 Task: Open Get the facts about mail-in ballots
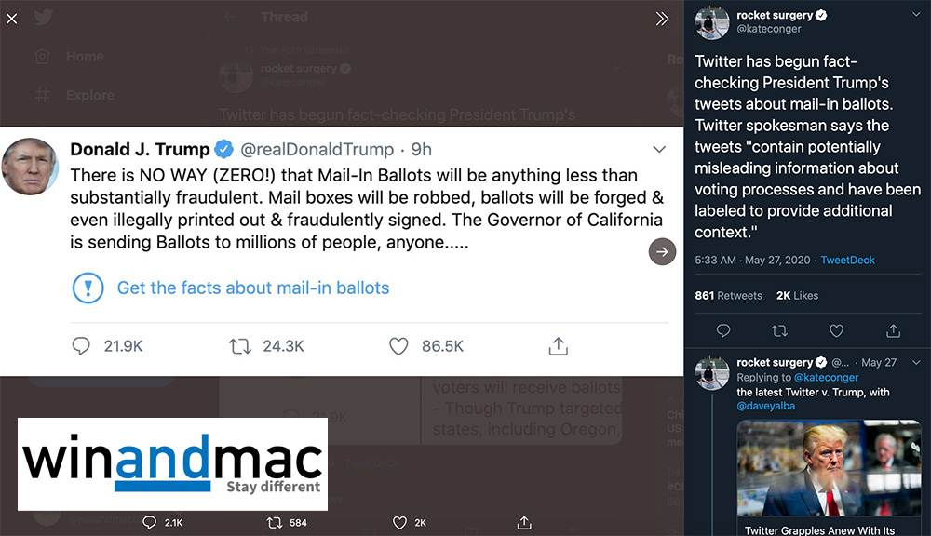click(x=252, y=288)
